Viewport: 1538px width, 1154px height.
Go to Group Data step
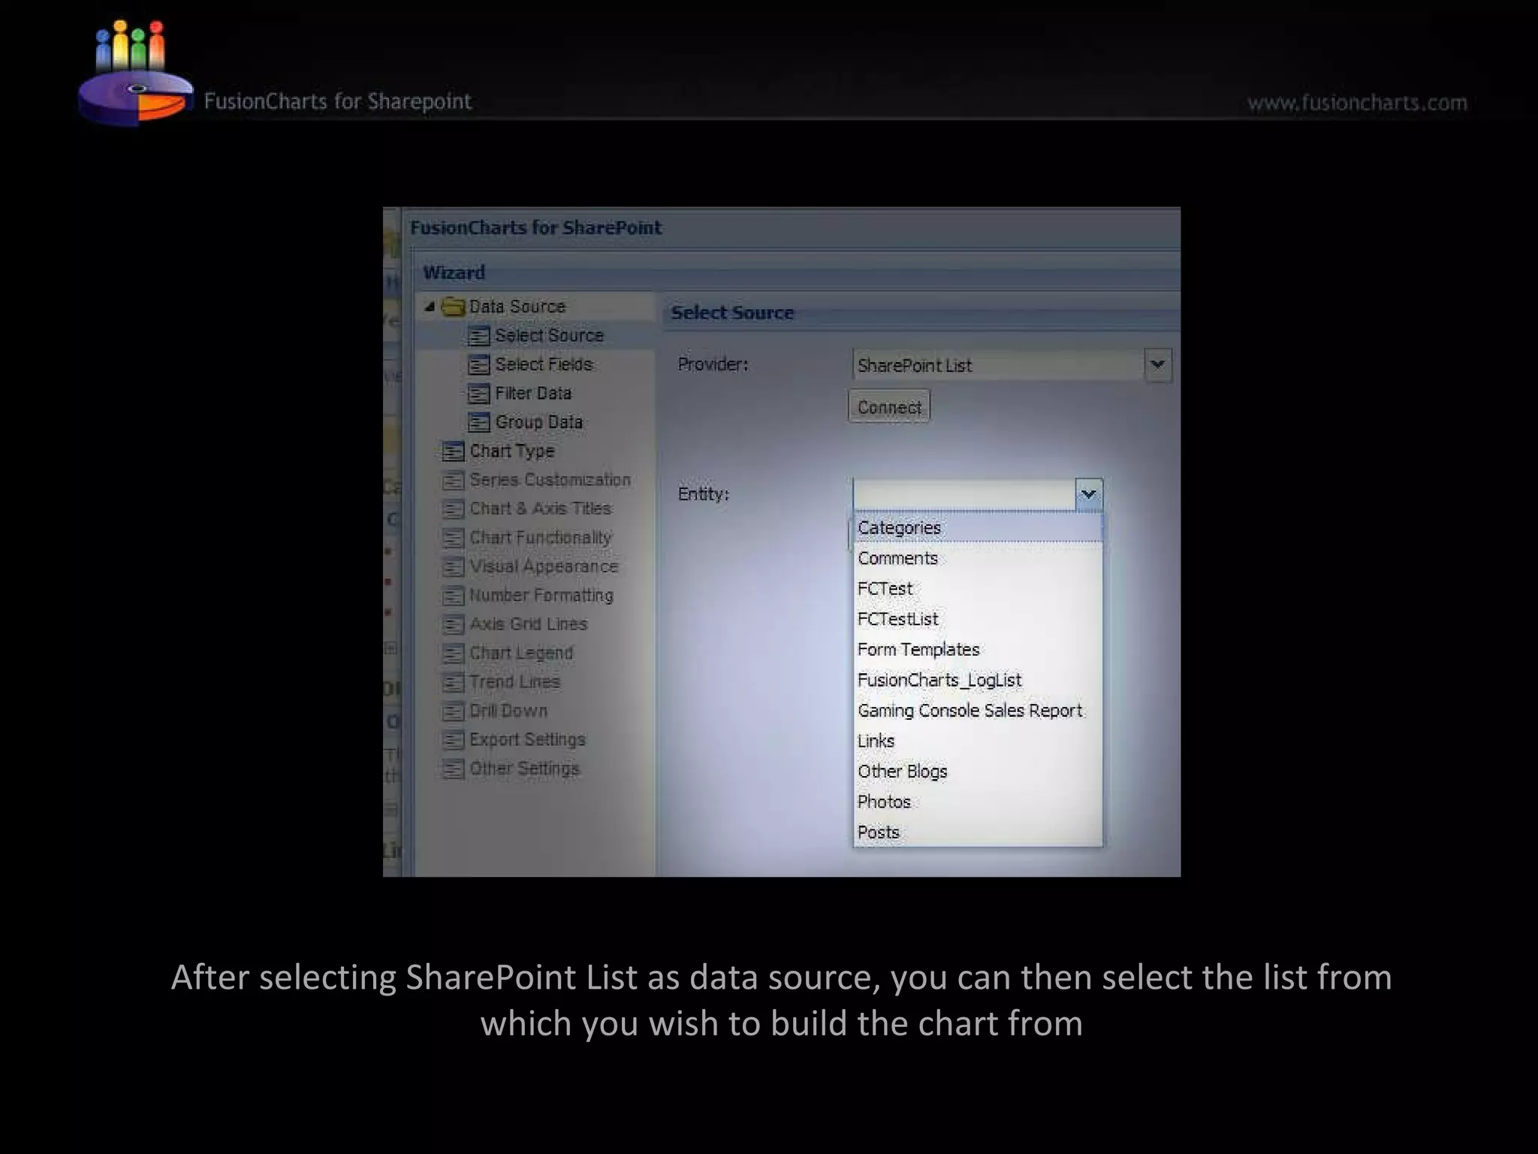[x=538, y=422]
